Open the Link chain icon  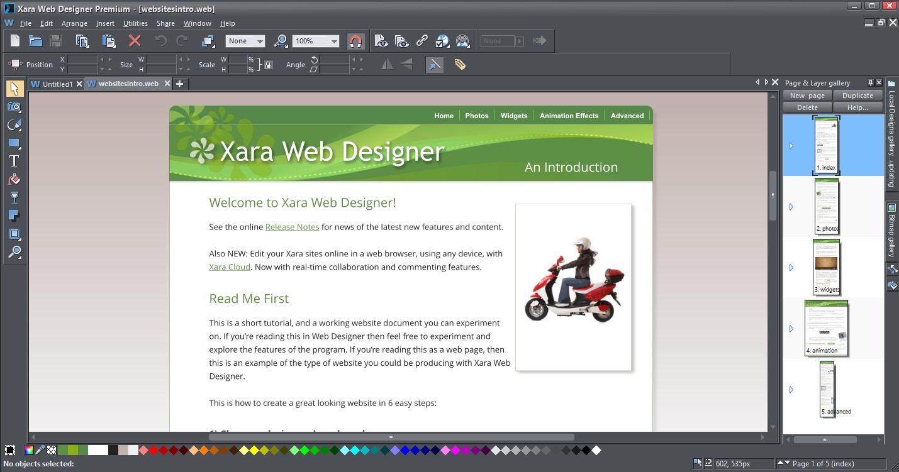point(422,41)
